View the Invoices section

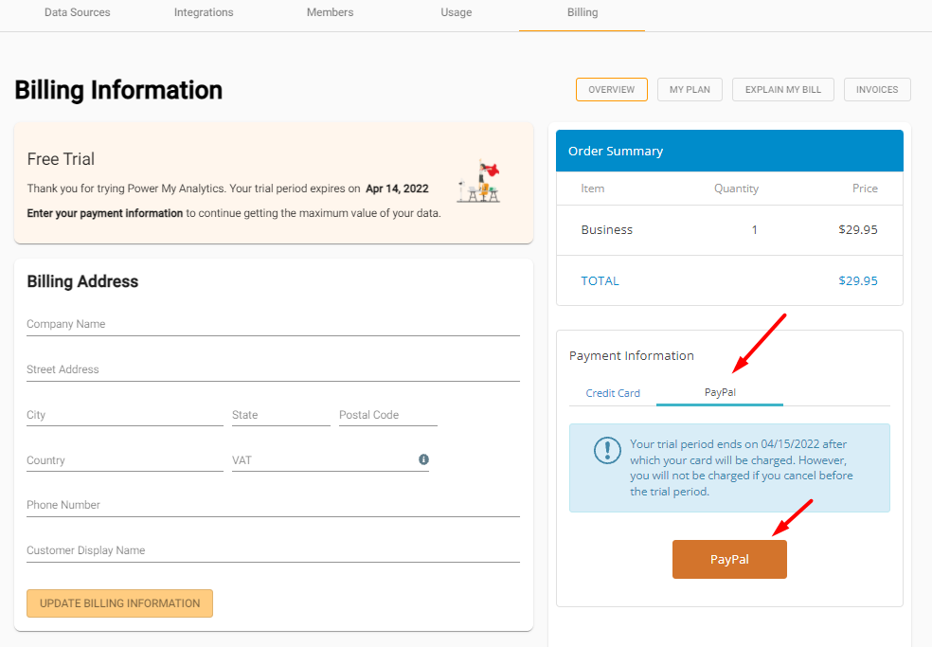point(877,90)
